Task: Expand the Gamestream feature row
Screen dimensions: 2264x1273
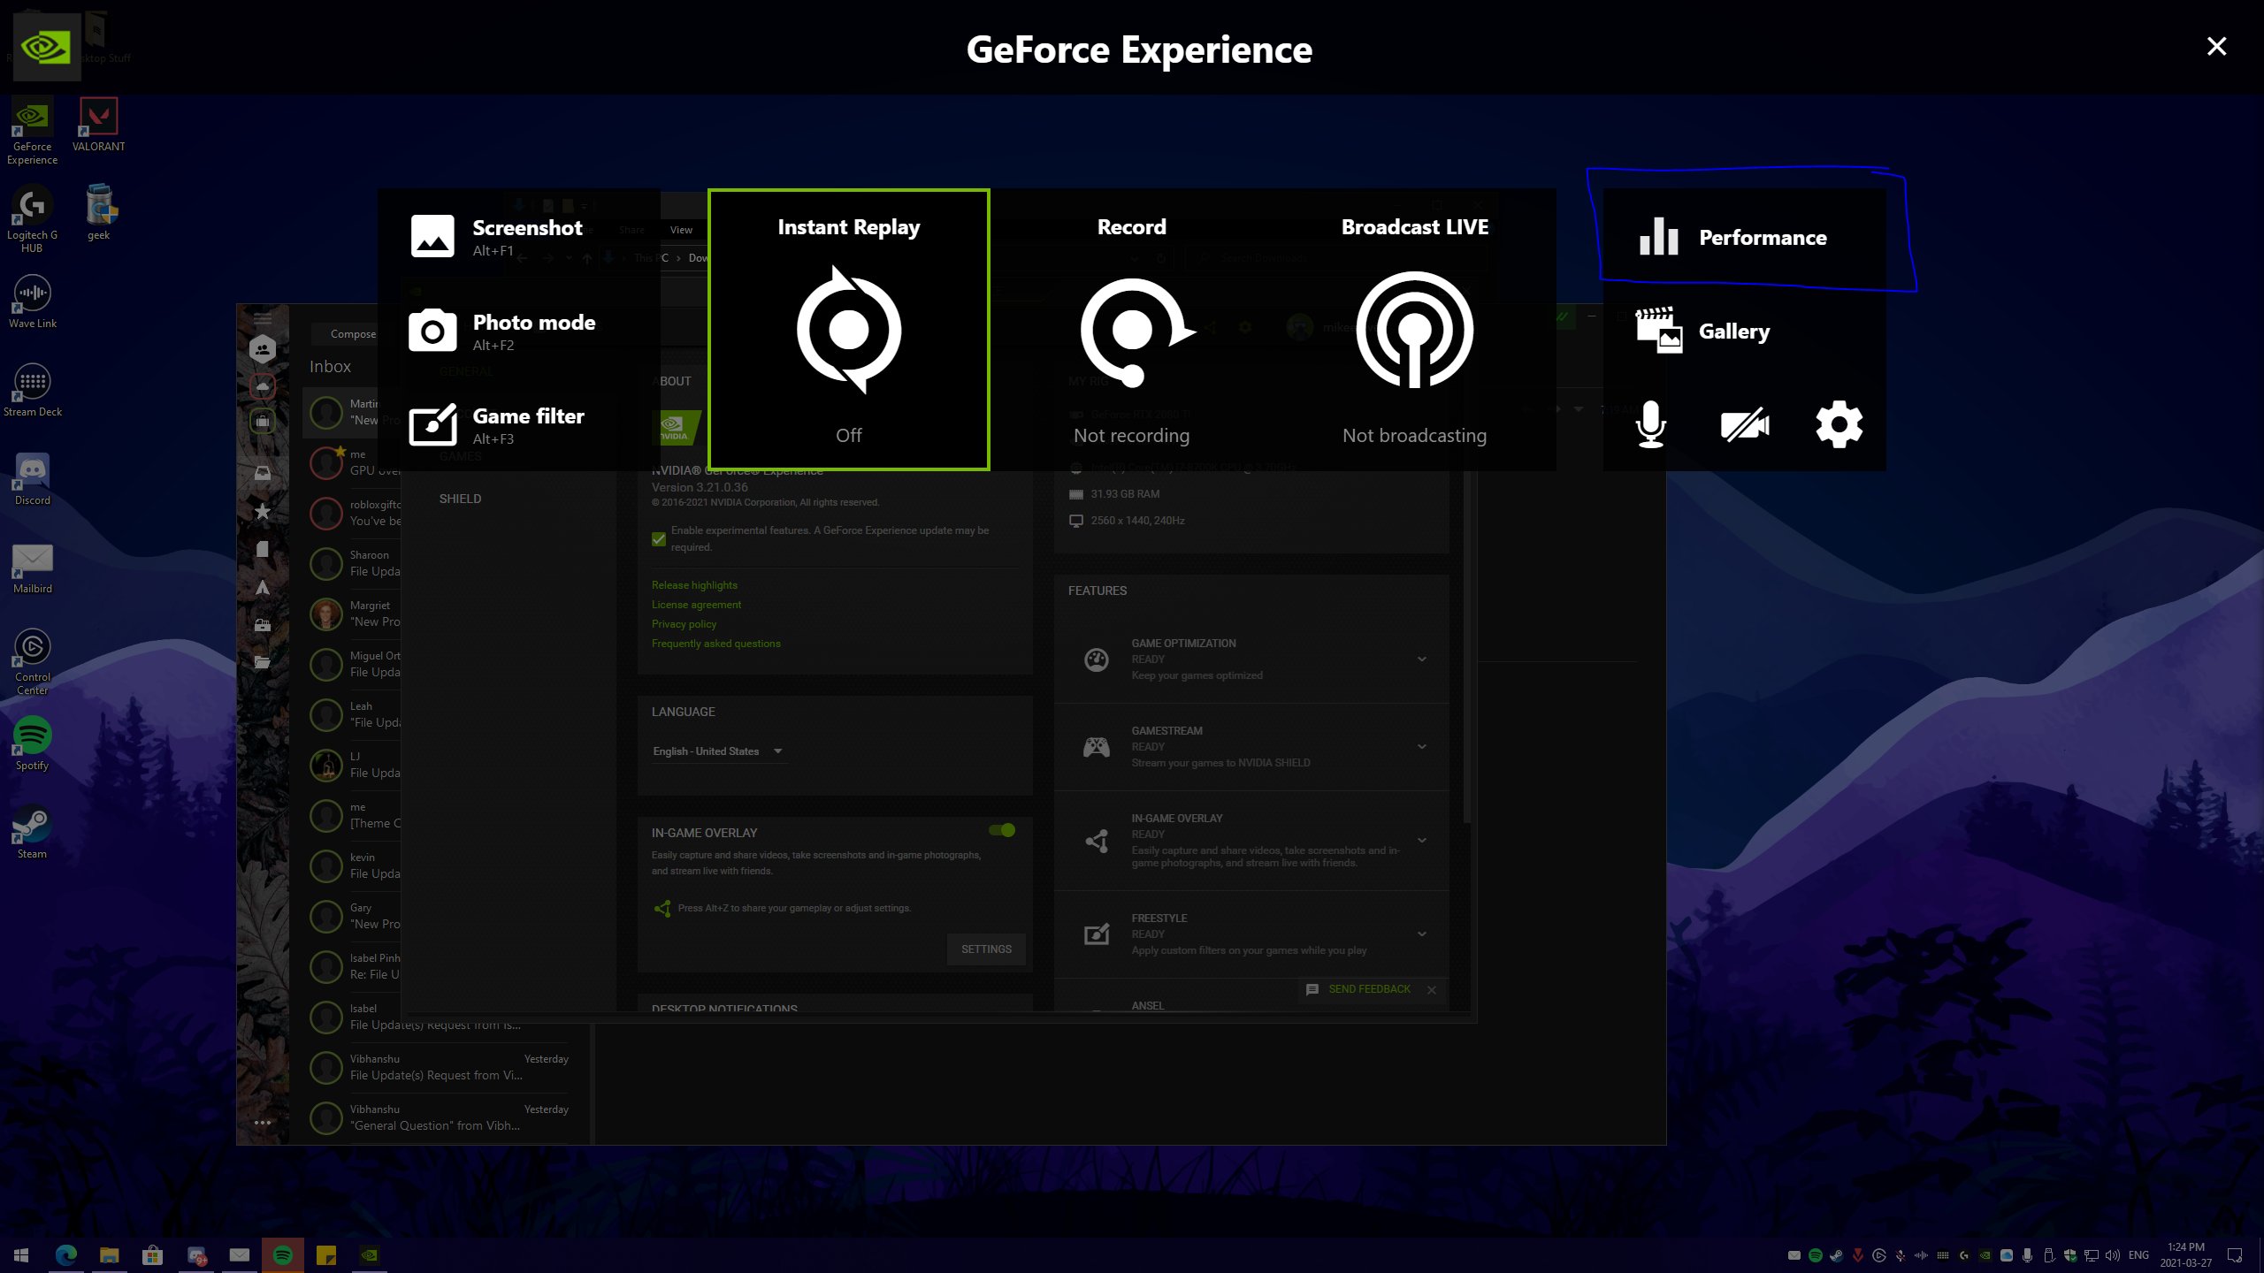Action: pos(1251,746)
